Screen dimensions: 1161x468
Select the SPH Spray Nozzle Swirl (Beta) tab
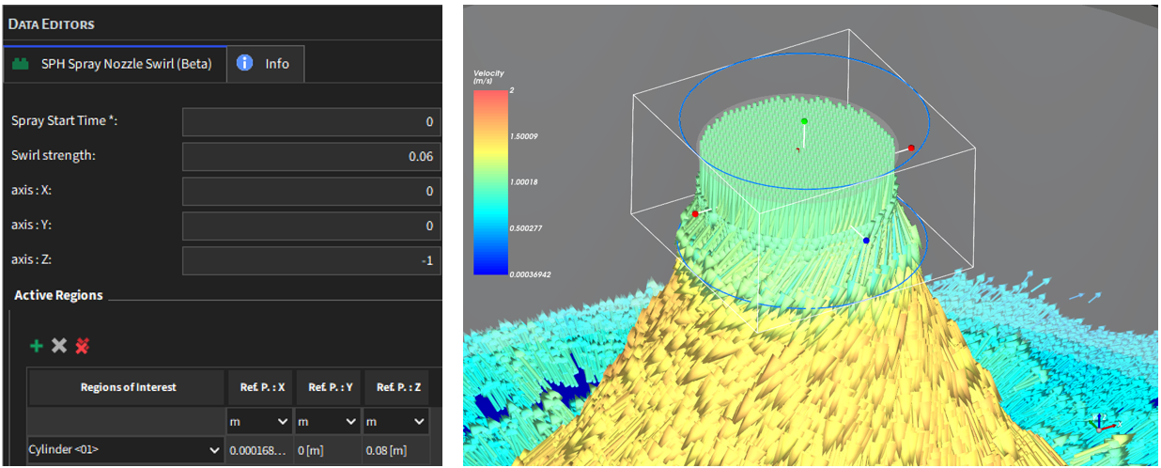click(x=115, y=64)
